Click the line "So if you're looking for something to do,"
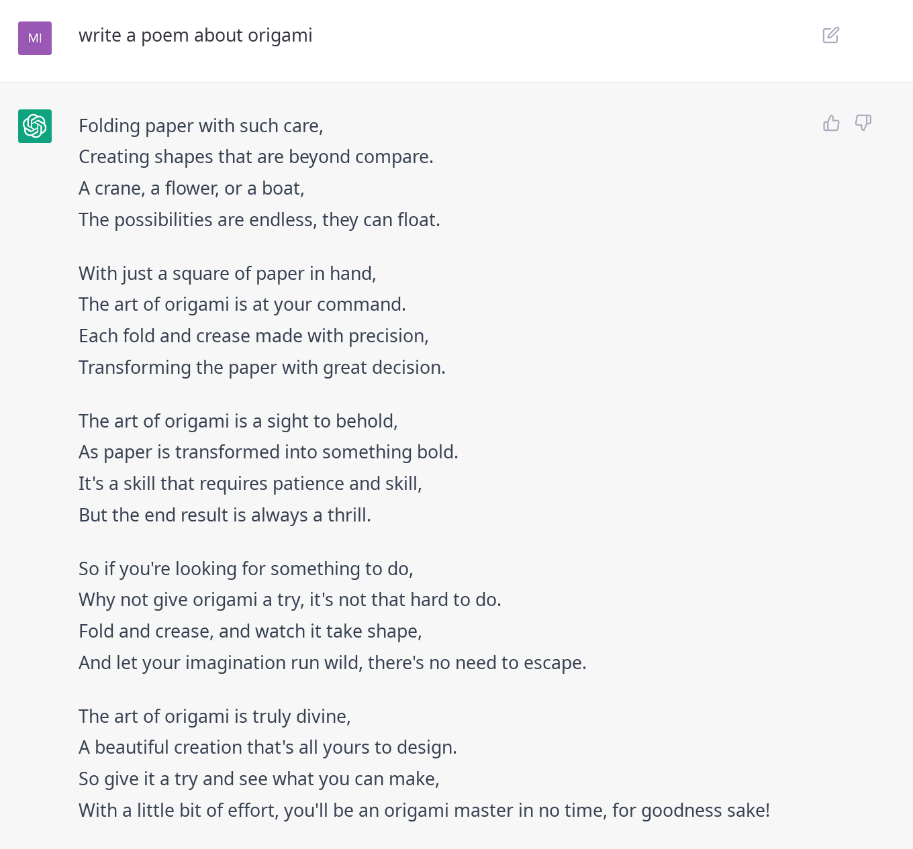Viewport: 913px width, 849px height. coord(246,569)
